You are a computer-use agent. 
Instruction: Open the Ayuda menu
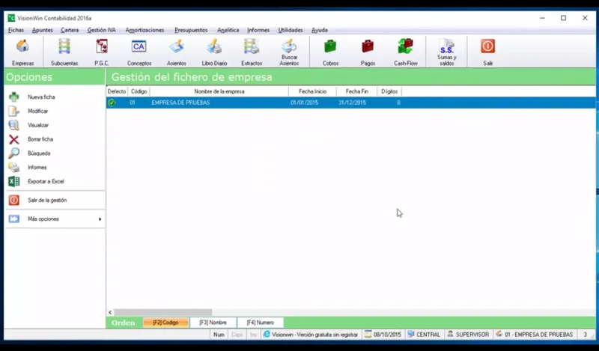(320, 30)
